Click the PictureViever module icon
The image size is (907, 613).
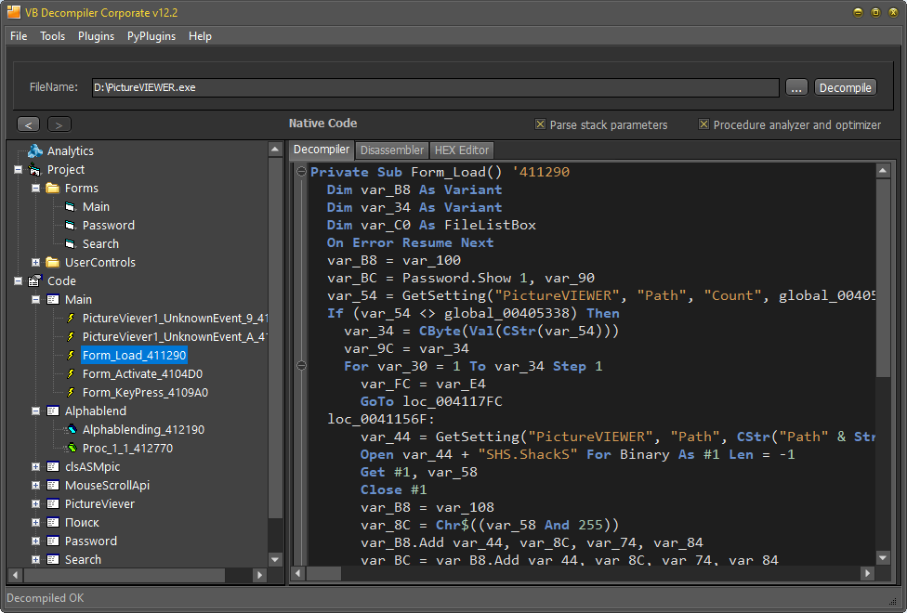[53, 503]
